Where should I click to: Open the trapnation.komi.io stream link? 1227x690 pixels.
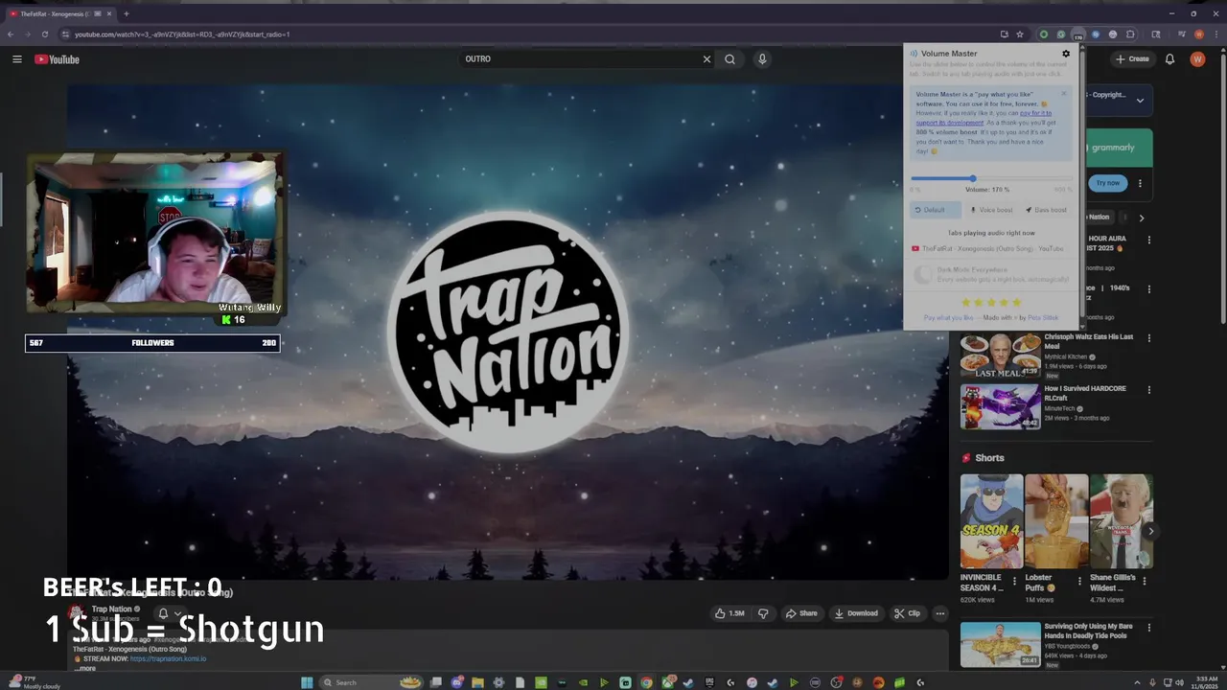168,659
